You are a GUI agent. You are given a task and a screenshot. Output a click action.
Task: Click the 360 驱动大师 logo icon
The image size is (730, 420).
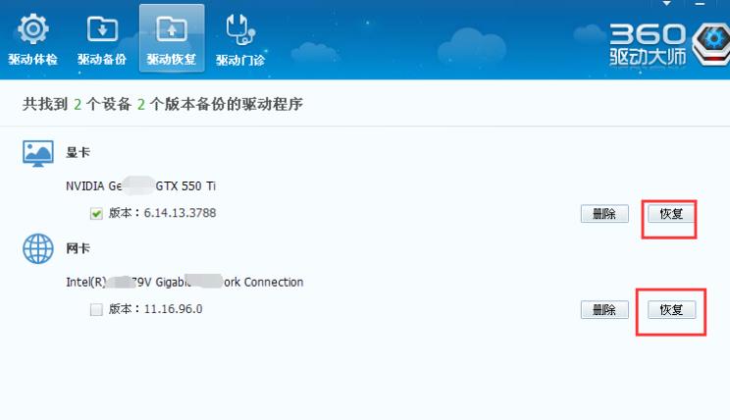711,44
